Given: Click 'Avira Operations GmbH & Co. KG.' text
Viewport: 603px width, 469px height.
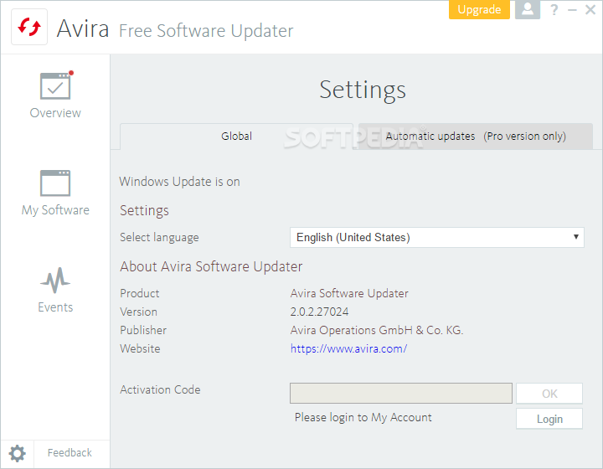Looking at the screenshot, I should coord(377,330).
